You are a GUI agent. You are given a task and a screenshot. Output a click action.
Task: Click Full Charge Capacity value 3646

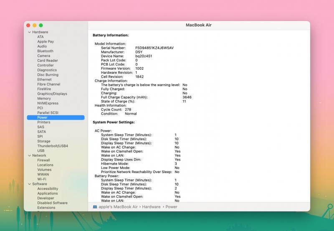pos(187,97)
